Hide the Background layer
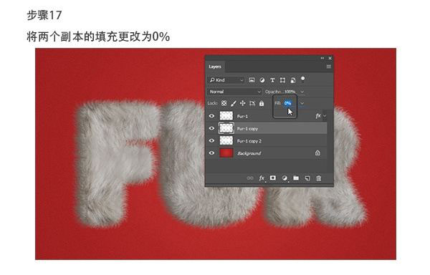Image resolution: width=430 pixels, height=275 pixels. click(211, 153)
